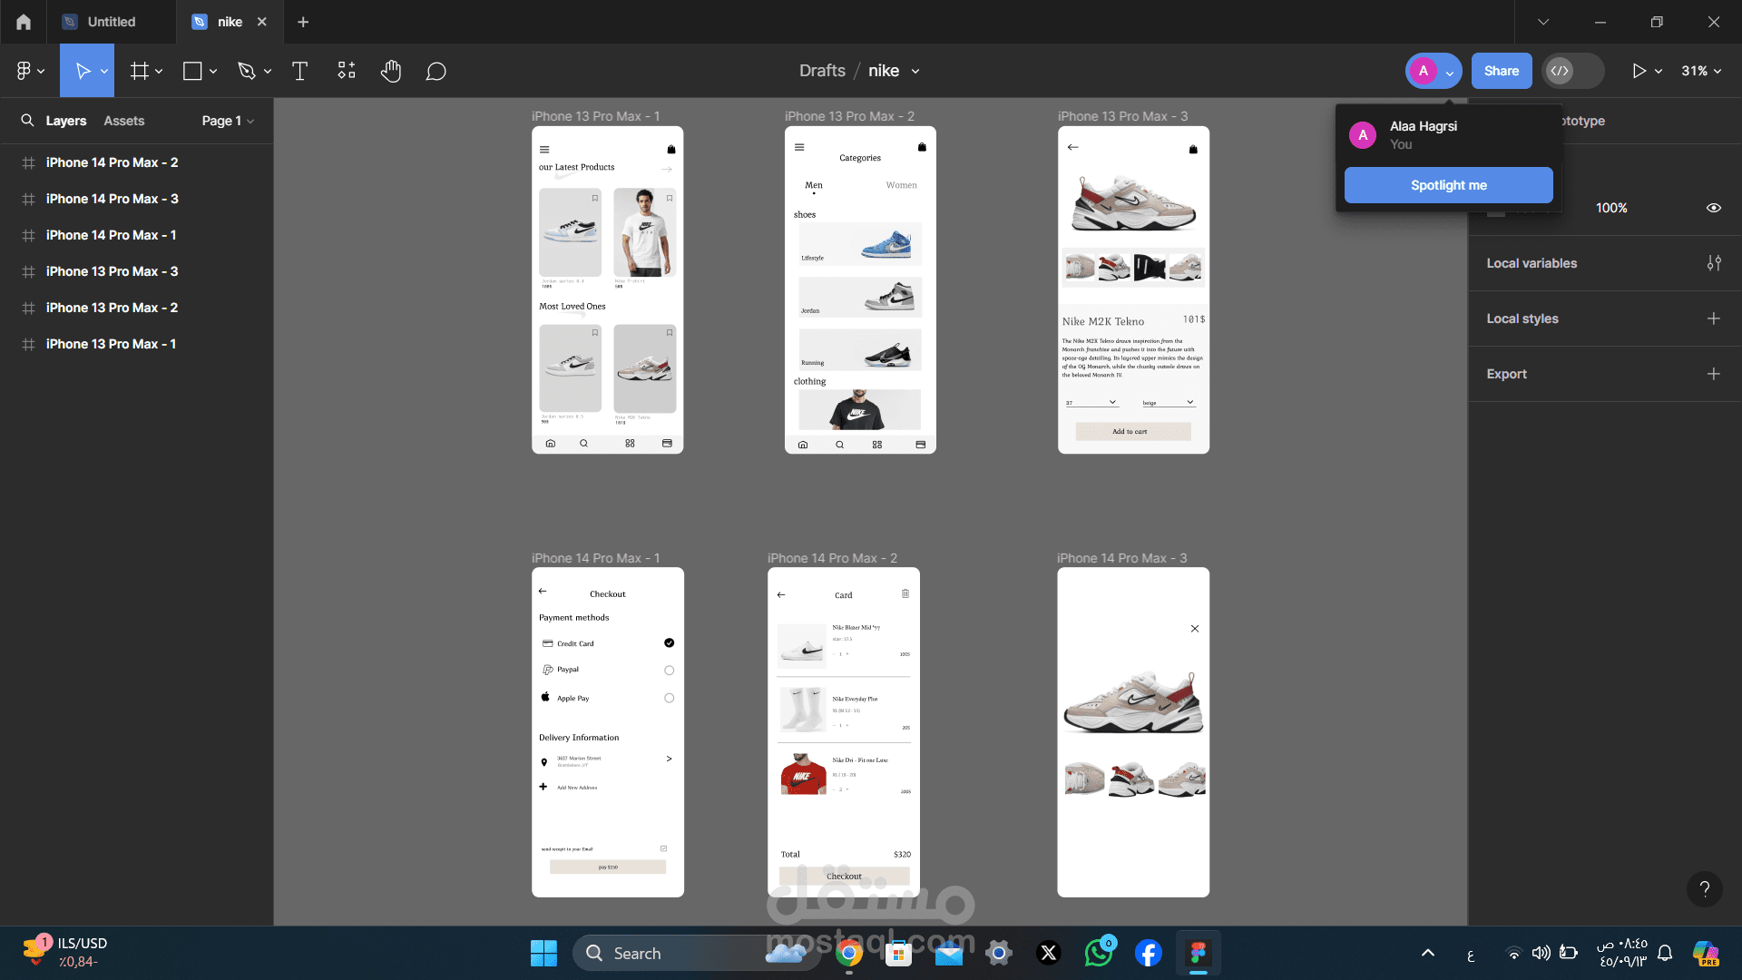Open a new tab with plus icon

click(x=303, y=22)
